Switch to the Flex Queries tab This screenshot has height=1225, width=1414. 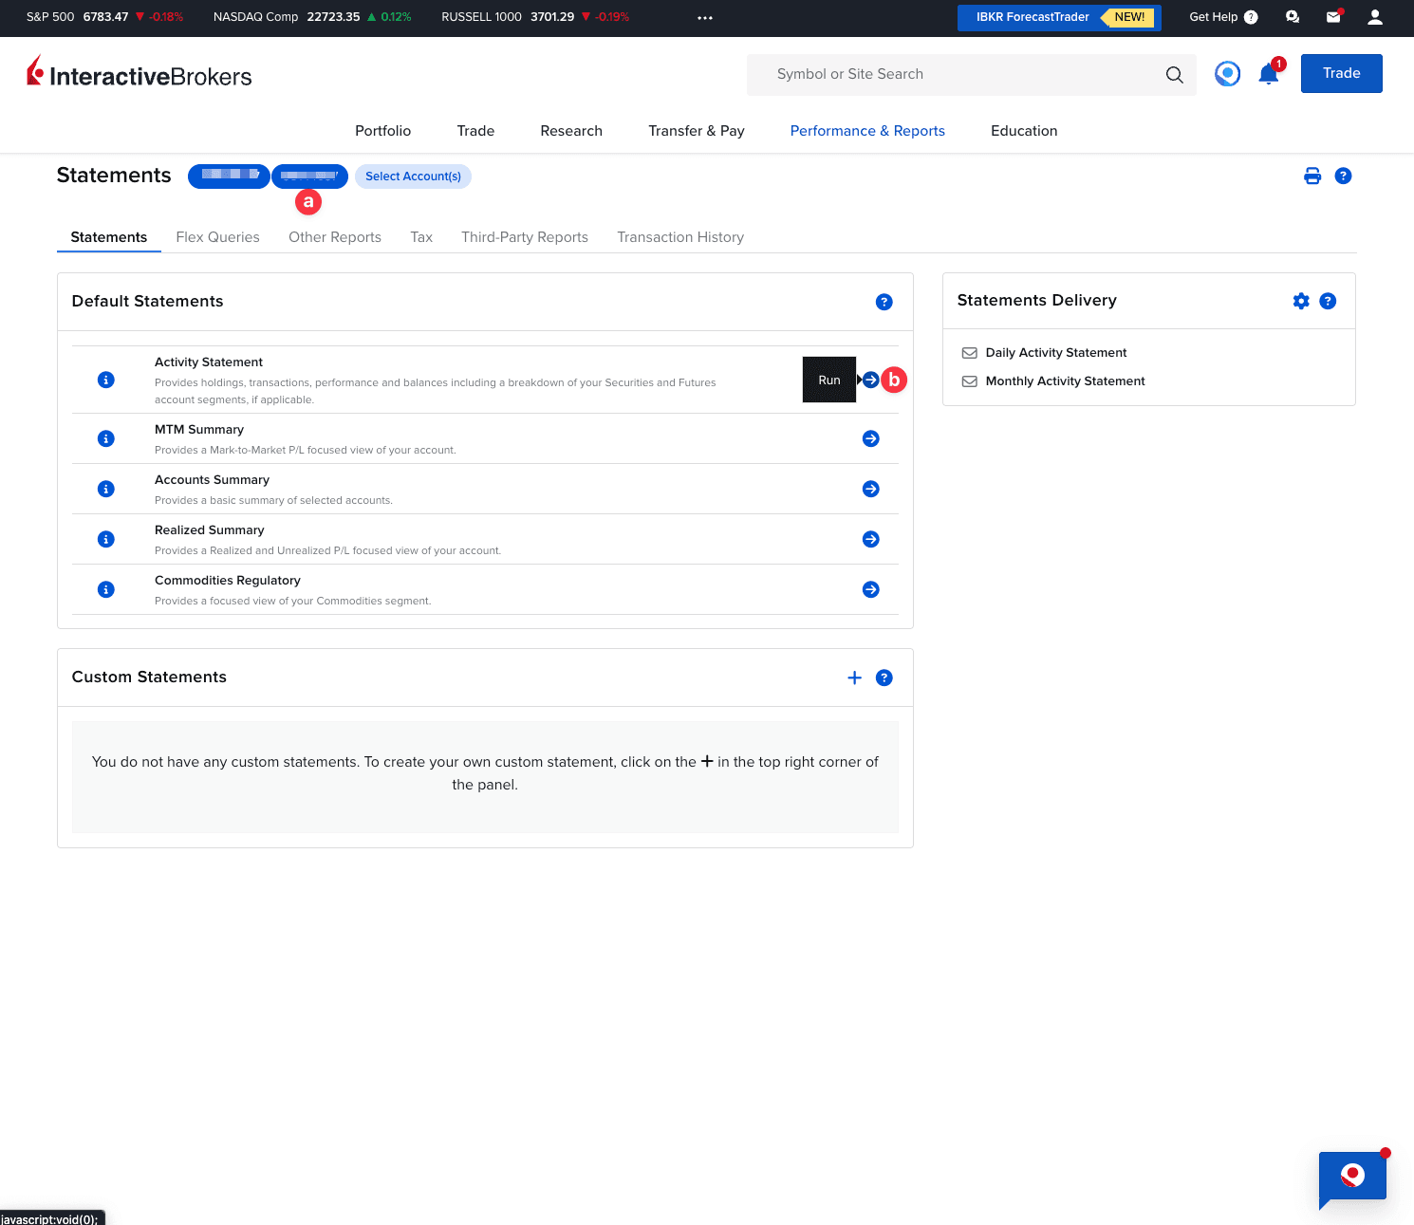(217, 237)
